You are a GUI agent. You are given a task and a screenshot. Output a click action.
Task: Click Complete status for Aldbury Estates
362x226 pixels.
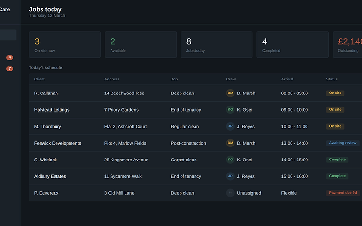click(x=337, y=176)
